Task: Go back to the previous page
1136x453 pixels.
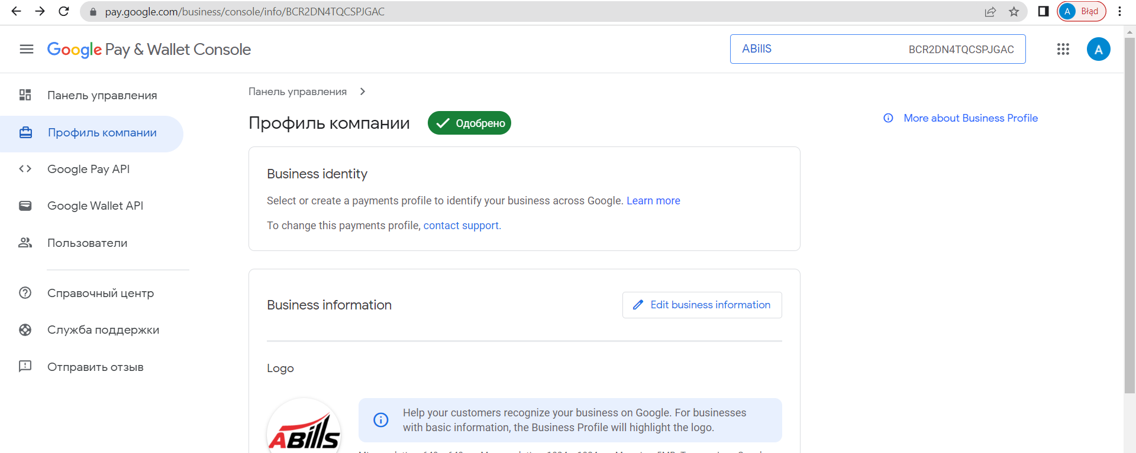Action: pos(17,11)
